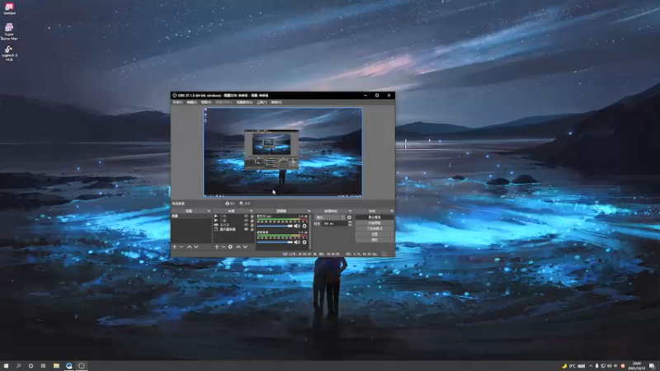Float the Scene Transitions dock via its header icon
The width and height of the screenshot is (660, 371).
(350, 211)
